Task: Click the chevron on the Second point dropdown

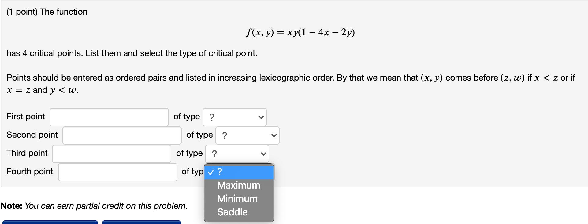Action: [x=274, y=135]
